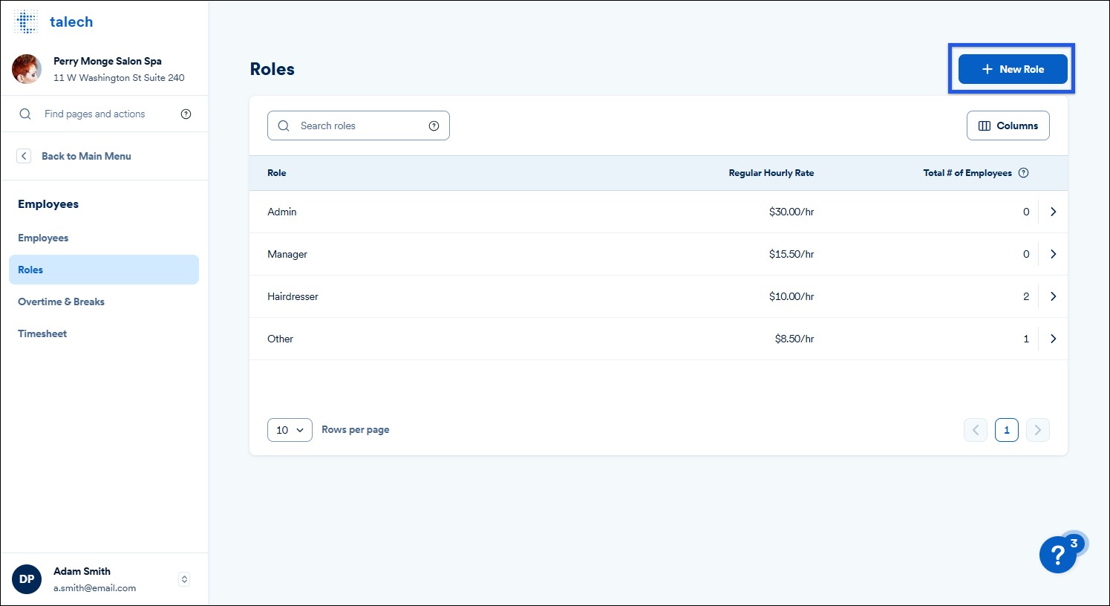Open the help tooltip beside Total # of Employees
This screenshot has width=1110, height=606.
[1024, 172]
